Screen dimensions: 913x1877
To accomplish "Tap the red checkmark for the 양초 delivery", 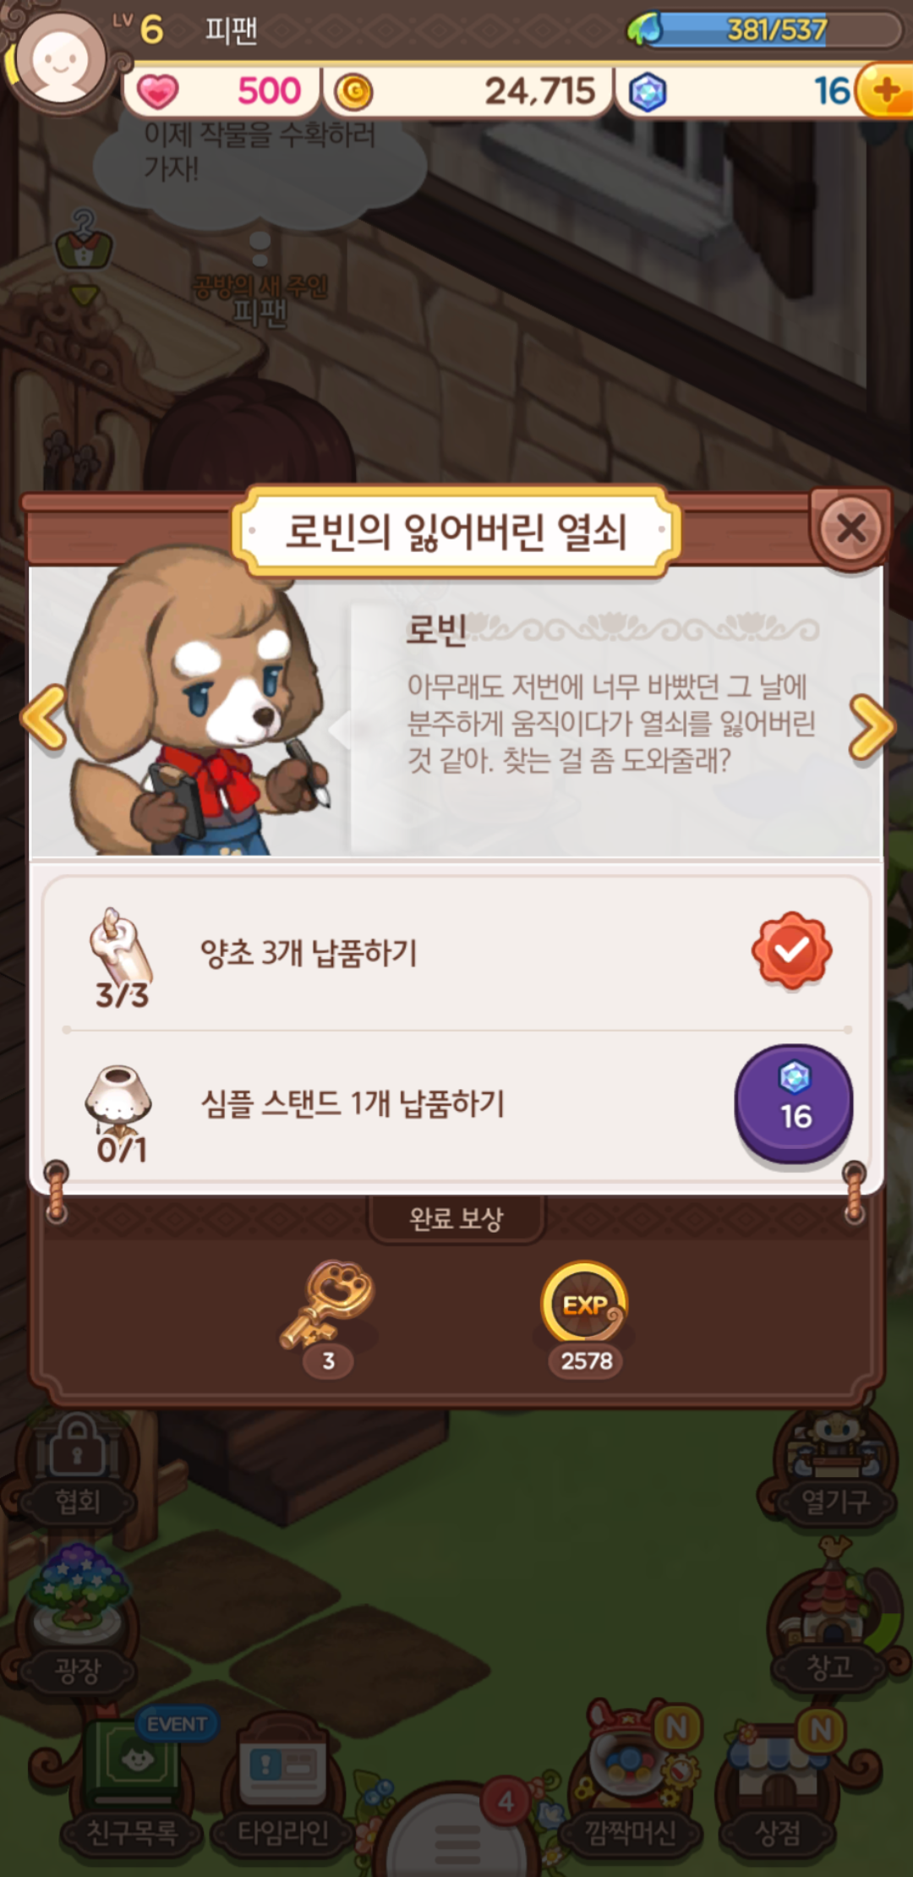I will point(792,950).
